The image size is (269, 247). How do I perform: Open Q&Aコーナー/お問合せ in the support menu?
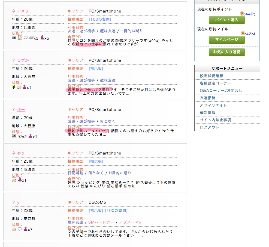point(221,91)
